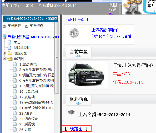Screen dimensions: 156x133
Task: Select the 电源分配 tree folder label
Action: click(x=21, y=53)
